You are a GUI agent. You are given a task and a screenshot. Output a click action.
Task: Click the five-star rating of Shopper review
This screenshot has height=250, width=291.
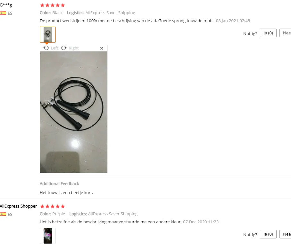[53, 206]
